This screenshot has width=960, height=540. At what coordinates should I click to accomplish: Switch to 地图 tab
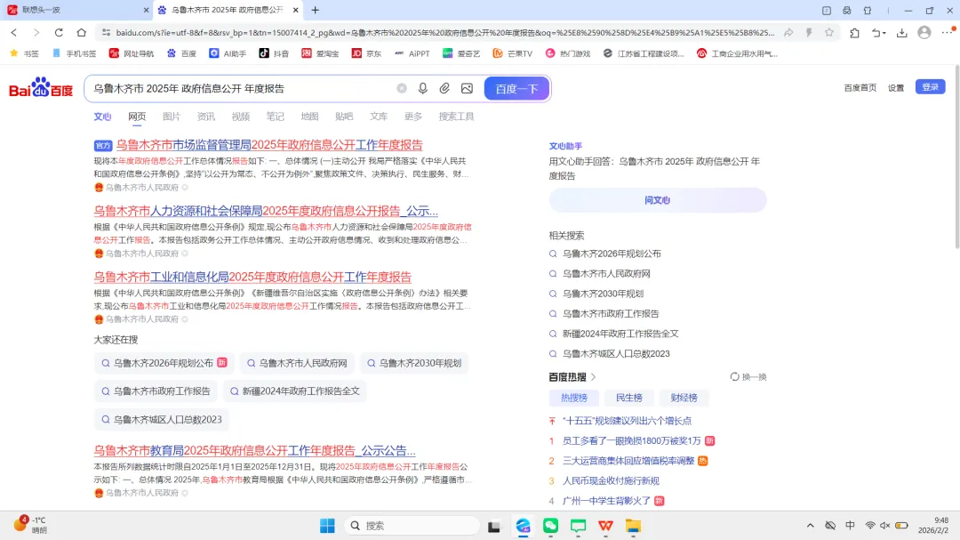(x=310, y=117)
